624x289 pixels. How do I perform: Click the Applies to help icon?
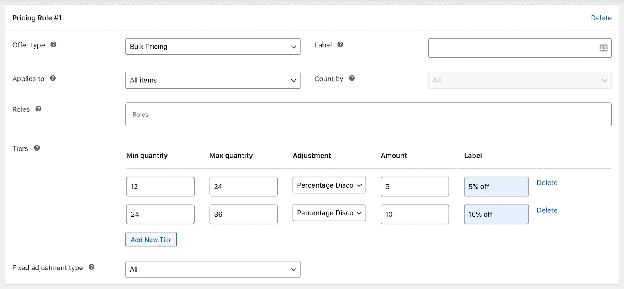tap(53, 79)
